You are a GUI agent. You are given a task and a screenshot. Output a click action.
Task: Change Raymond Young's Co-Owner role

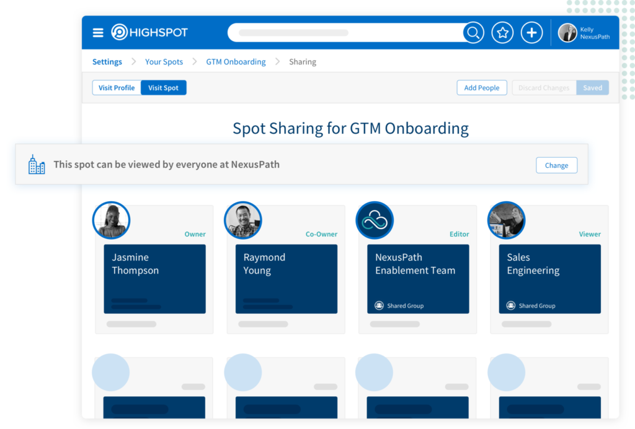pyautogui.click(x=321, y=234)
